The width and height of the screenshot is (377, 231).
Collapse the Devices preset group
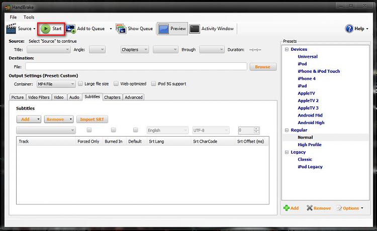pyautogui.click(x=287, y=49)
